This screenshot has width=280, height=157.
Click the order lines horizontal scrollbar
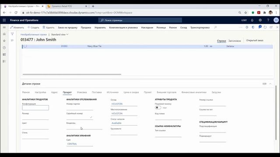click(x=72, y=75)
